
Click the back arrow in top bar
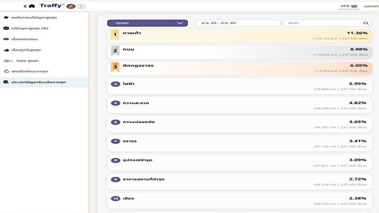coord(25,6)
